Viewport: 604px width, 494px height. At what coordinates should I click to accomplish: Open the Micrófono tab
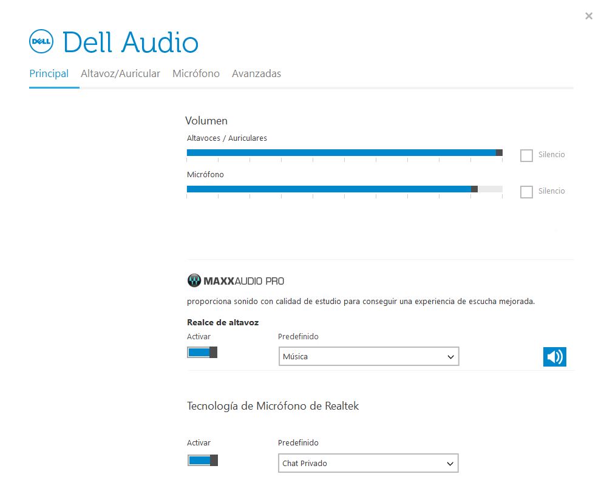point(195,73)
